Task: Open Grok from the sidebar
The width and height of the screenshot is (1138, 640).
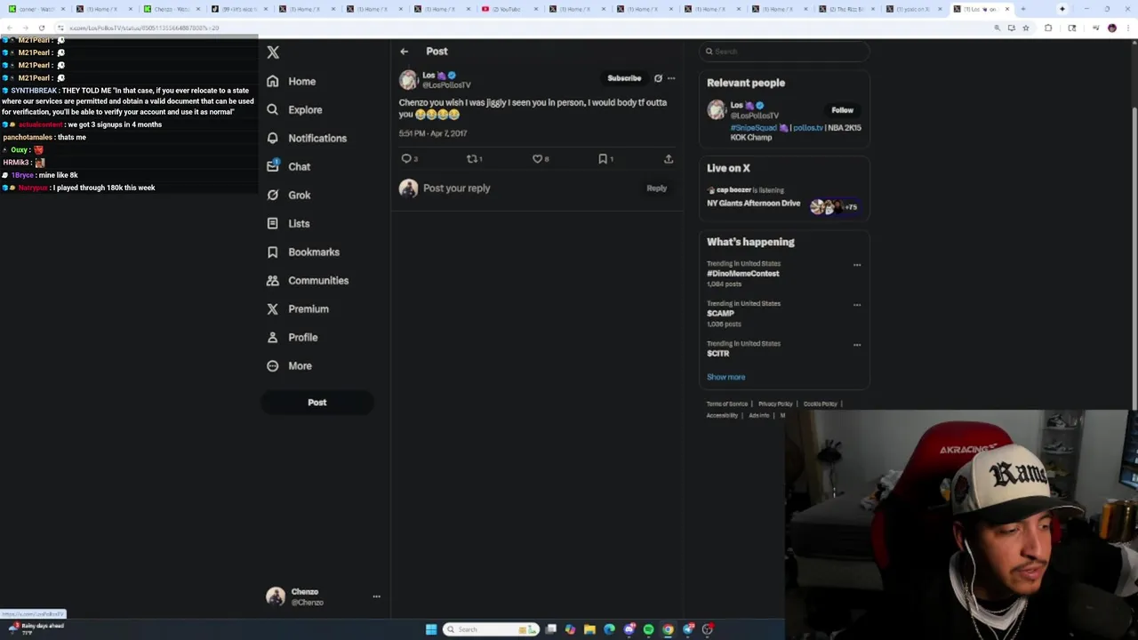Action: (x=288, y=195)
